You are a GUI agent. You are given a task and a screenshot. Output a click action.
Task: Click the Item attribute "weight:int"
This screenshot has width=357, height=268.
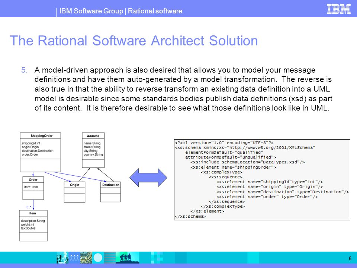[27, 224]
